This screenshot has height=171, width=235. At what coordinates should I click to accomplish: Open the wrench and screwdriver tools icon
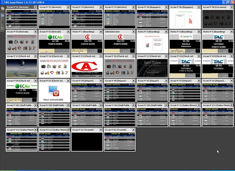[2, 28]
